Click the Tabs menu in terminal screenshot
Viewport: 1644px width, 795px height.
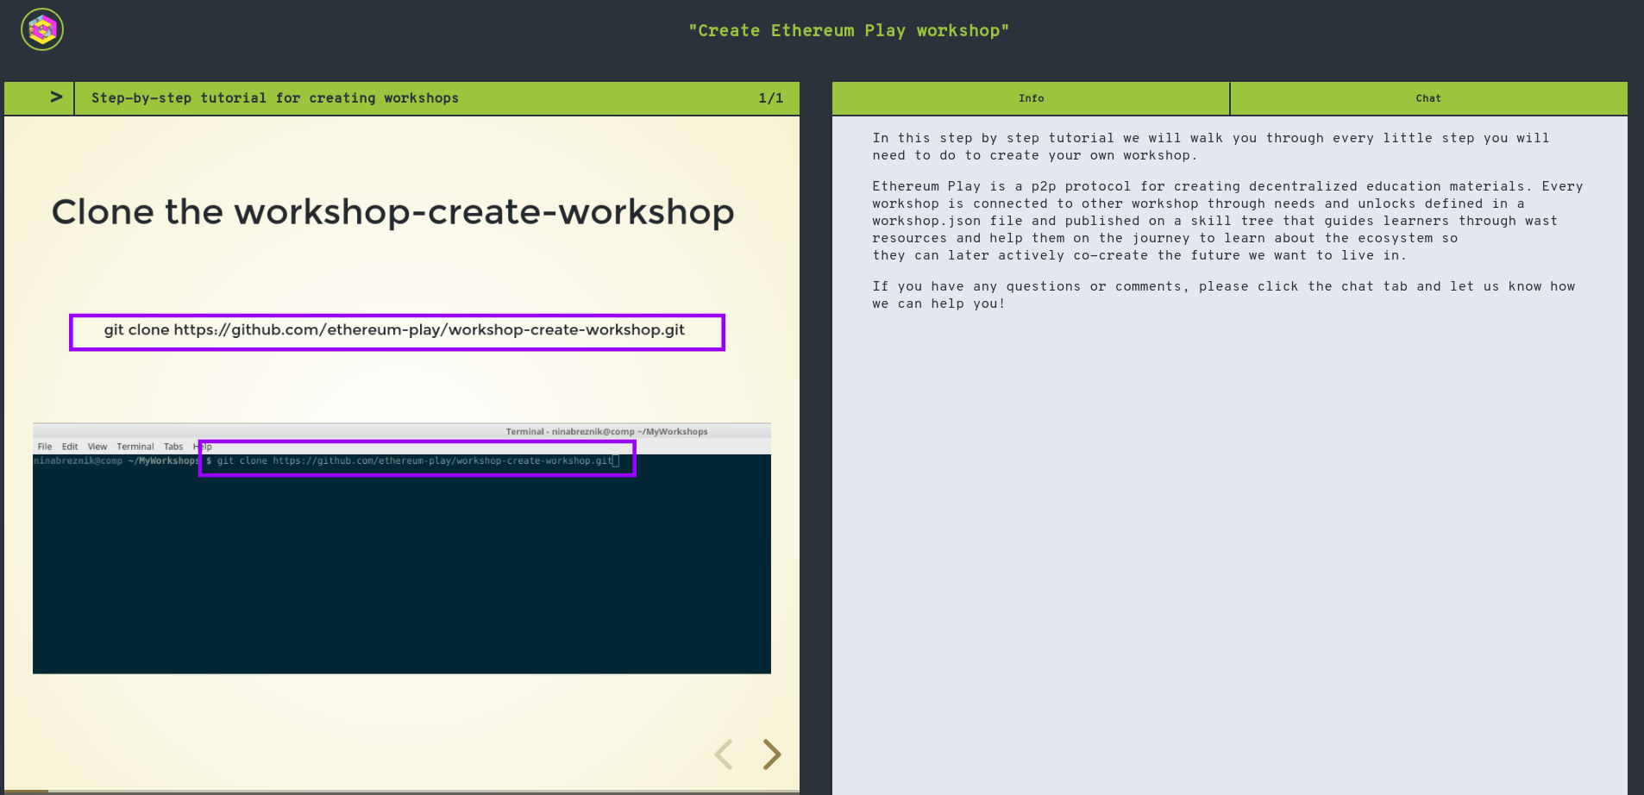173,447
